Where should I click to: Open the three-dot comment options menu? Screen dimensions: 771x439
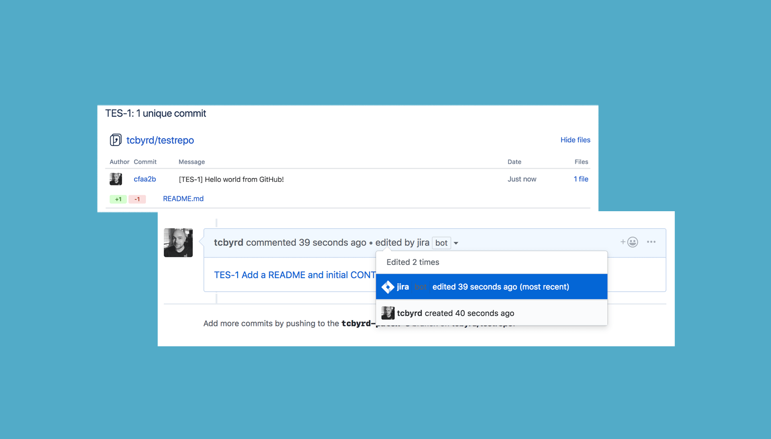coord(651,242)
